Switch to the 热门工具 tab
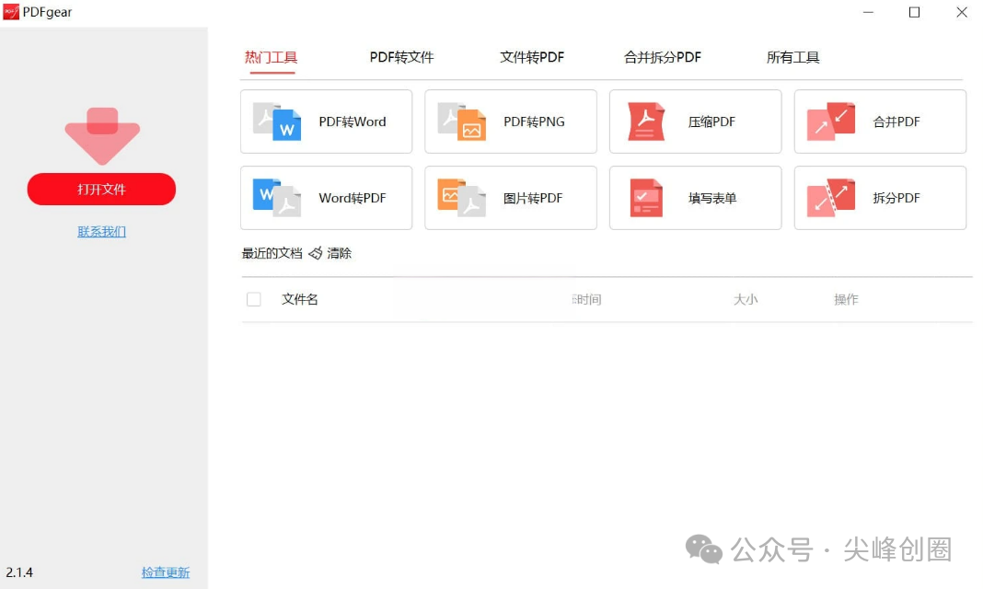The height and width of the screenshot is (589, 983). tap(271, 58)
